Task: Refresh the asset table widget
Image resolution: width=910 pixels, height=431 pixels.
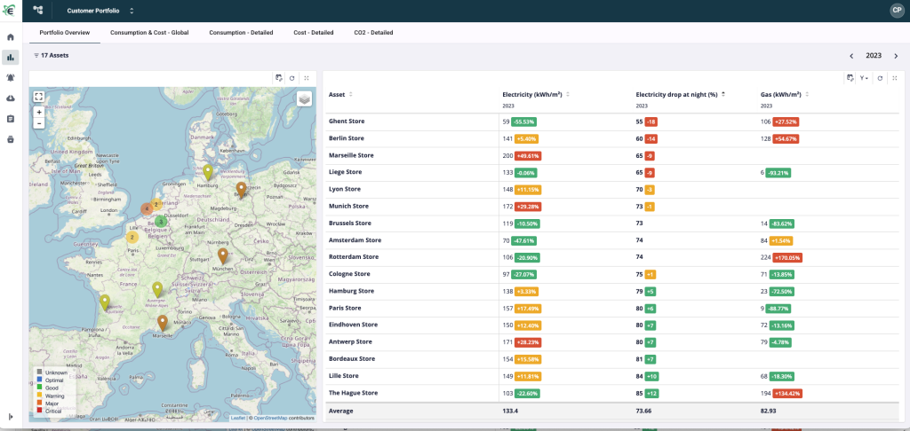Action: click(880, 78)
